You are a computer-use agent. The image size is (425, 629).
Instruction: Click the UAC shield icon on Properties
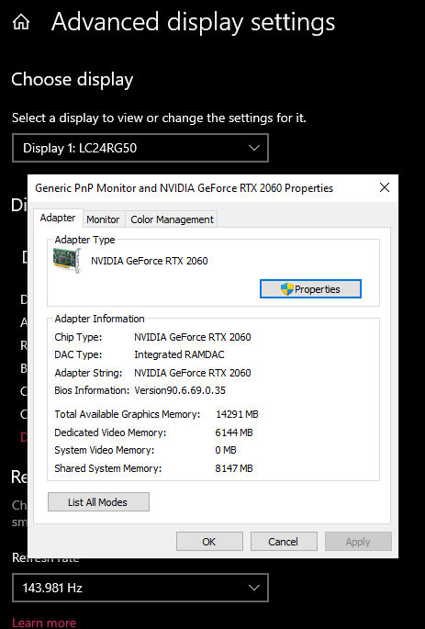pos(287,289)
